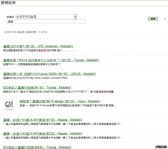Open result 嘉偉兄的手機? HTC (Android)
The width and height of the screenshot is (168, 149).
[x=38, y=46]
